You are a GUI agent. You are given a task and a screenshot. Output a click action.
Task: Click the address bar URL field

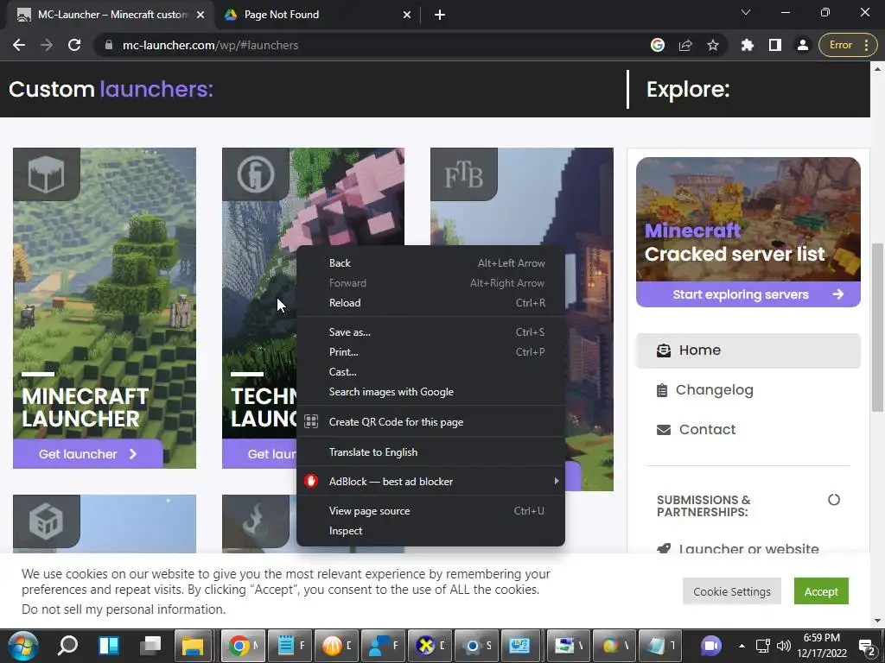tap(372, 45)
